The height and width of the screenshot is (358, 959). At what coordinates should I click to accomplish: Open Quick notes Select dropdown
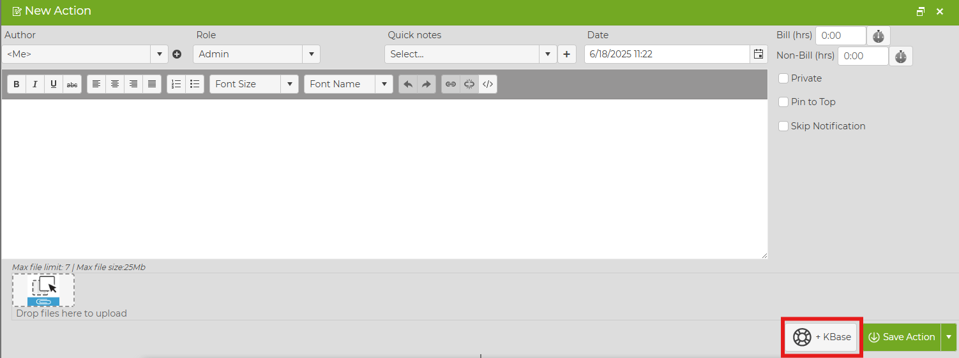coord(548,54)
